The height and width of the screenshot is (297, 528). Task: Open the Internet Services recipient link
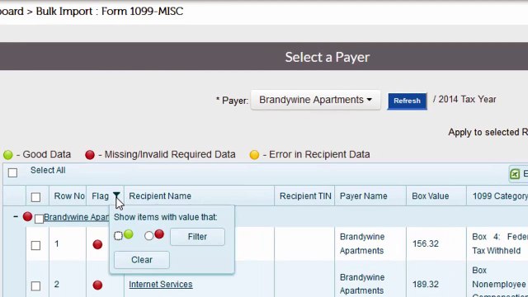[161, 284]
